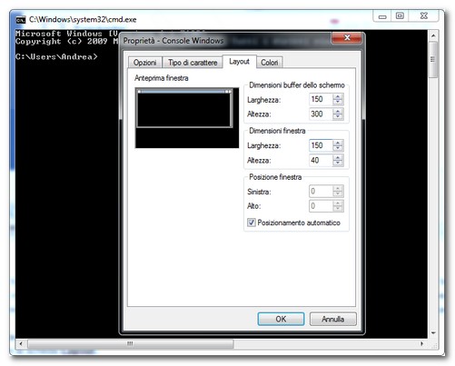Click the vertical scrollbar up arrow
Viewport: 455px width, 366px height.
433,36
